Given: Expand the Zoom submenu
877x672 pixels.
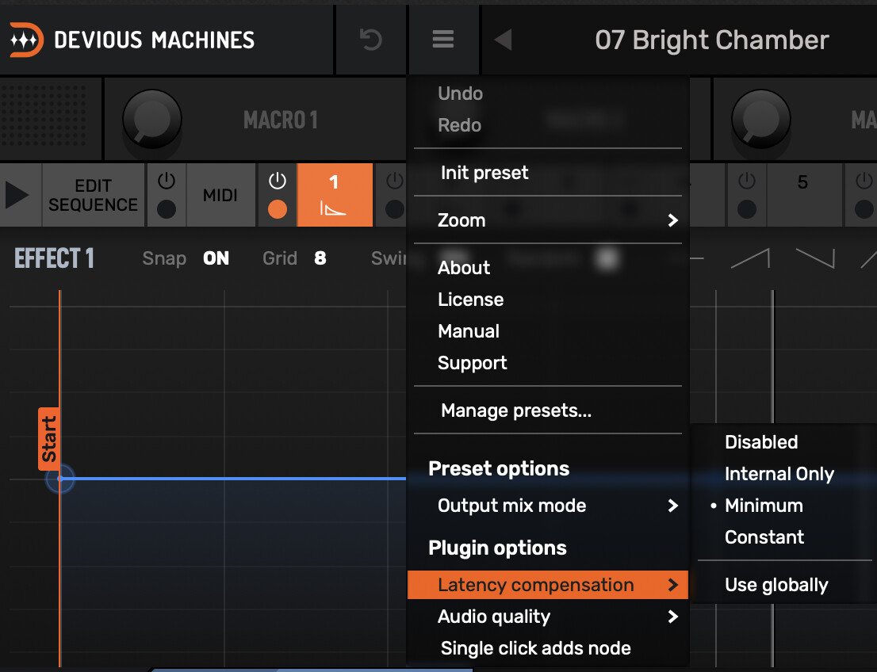Looking at the screenshot, I should tap(547, 220).
